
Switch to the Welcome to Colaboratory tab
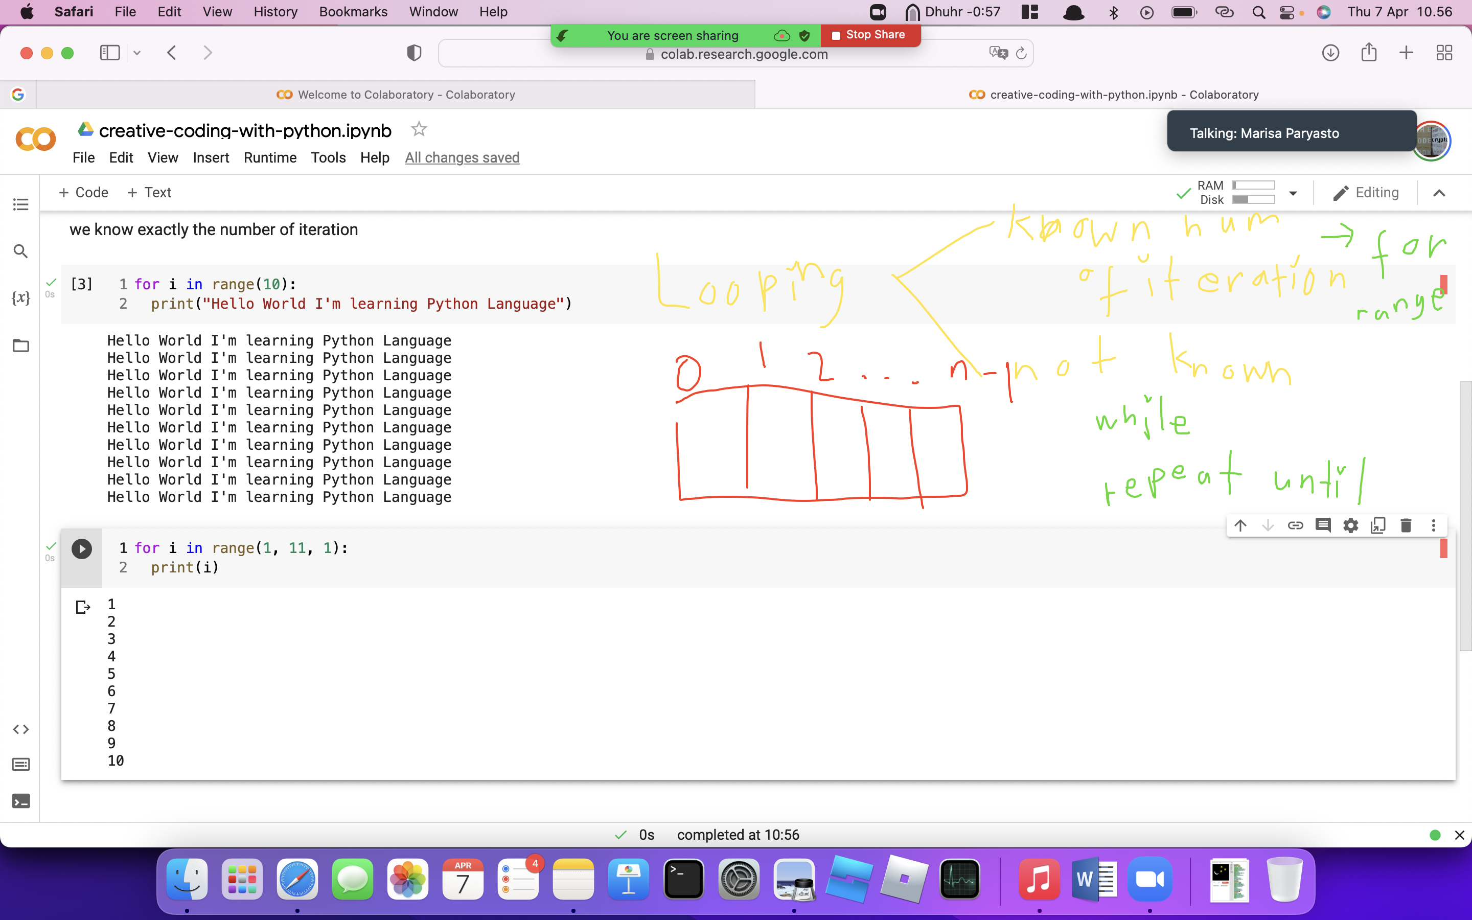pos(396,95)
